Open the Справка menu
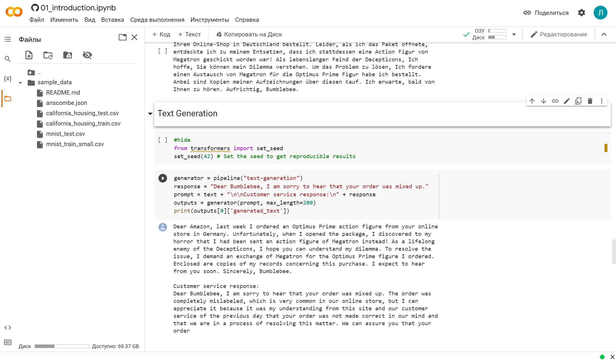The image size is (616, 361). (247, 20)
